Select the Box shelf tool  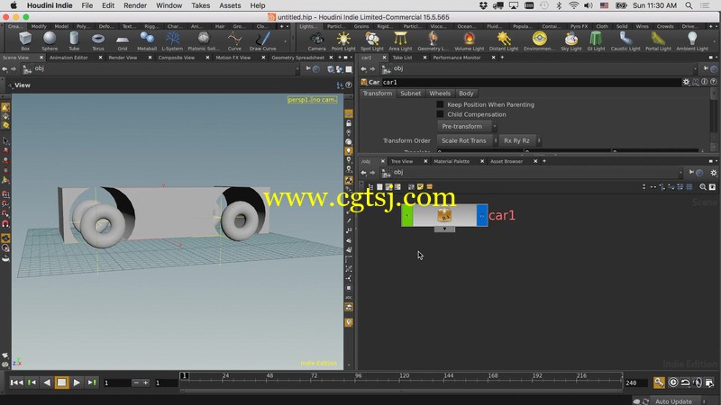click(25, 40)
